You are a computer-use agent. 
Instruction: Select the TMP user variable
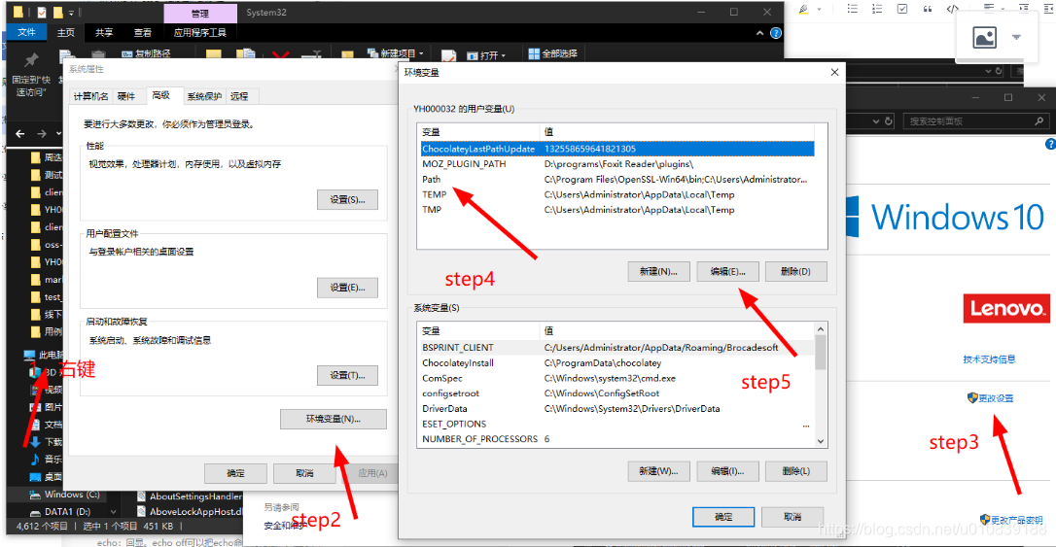point(616,210)
